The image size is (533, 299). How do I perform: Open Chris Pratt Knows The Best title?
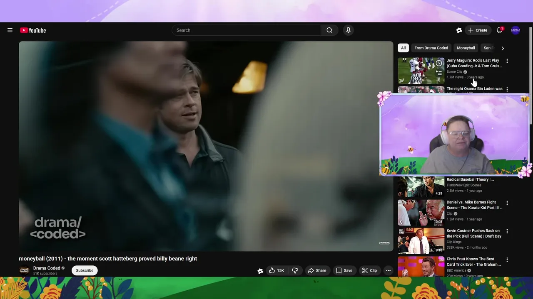pos(474,262)
